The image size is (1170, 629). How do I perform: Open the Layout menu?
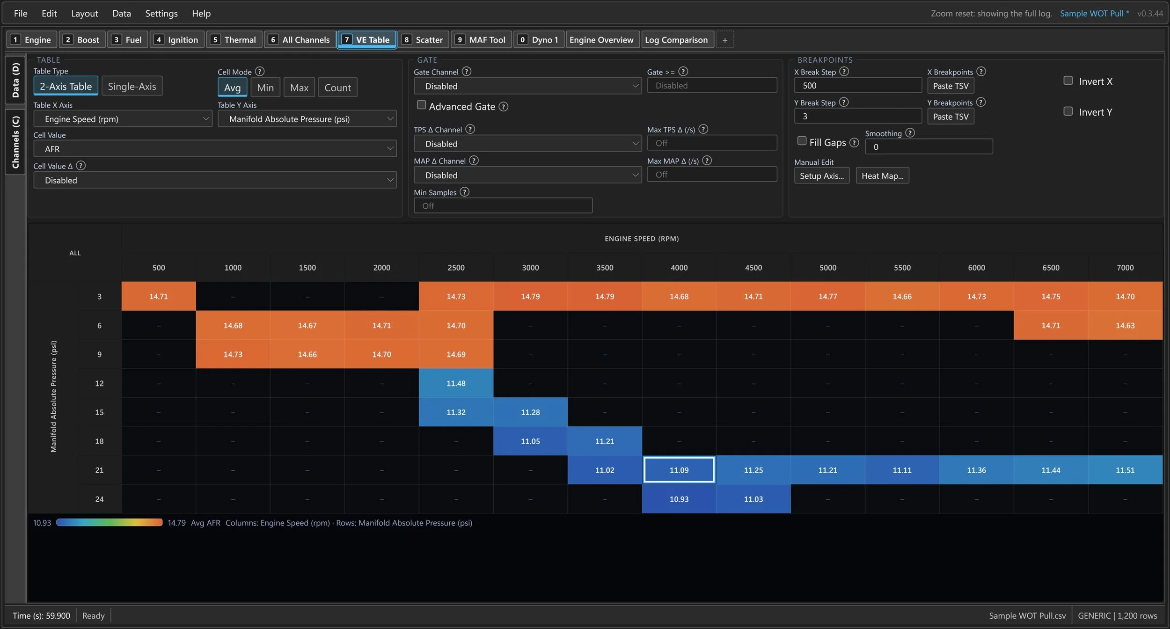(x=85, y=13)
